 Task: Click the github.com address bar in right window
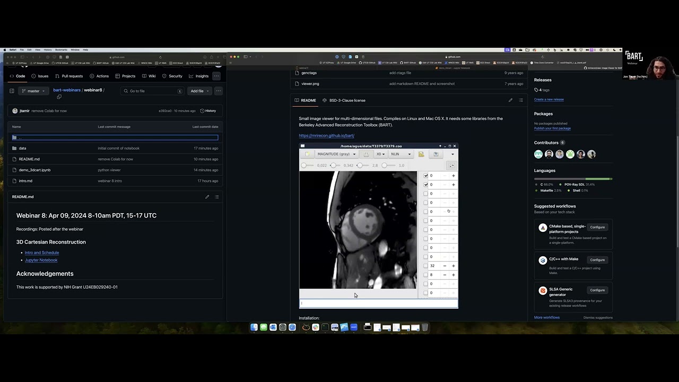454,57
